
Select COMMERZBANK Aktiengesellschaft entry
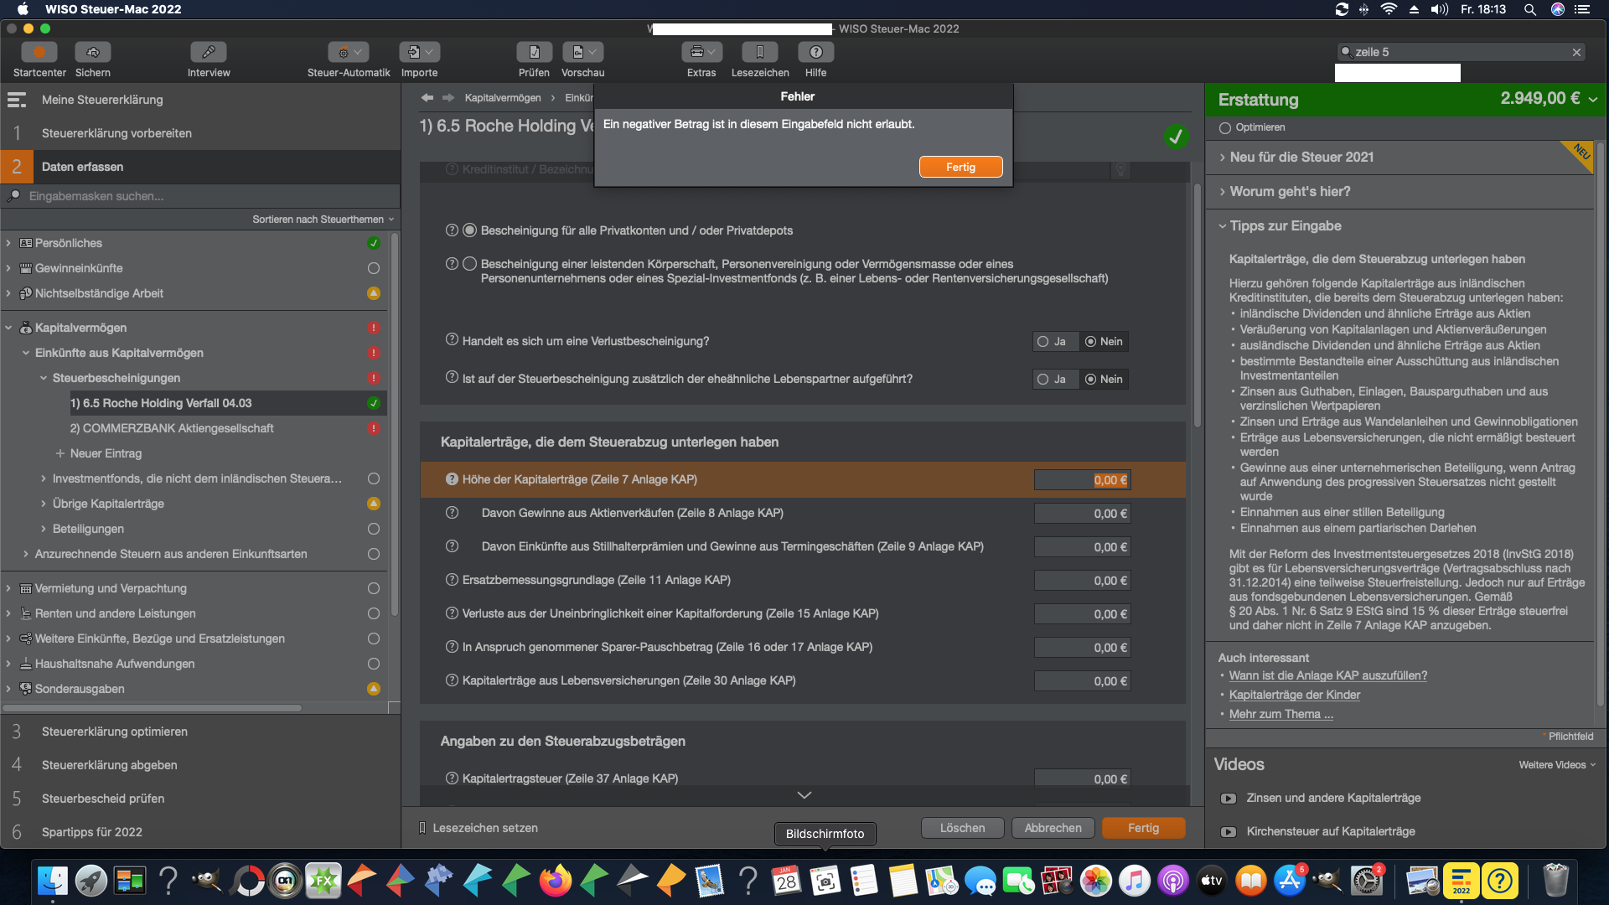click(x=172, y=428)
